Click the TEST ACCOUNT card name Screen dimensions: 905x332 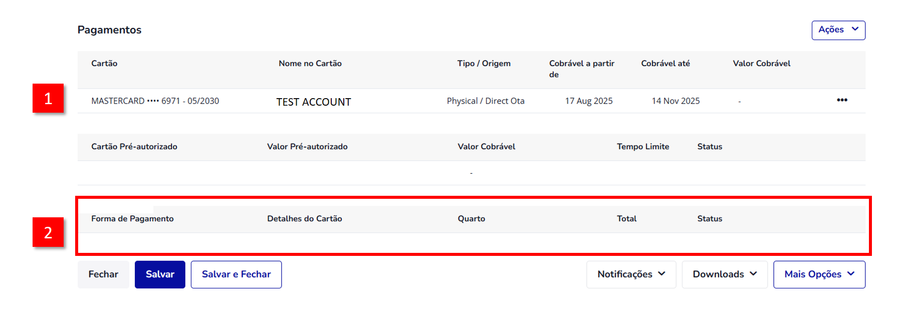[314, 102]
